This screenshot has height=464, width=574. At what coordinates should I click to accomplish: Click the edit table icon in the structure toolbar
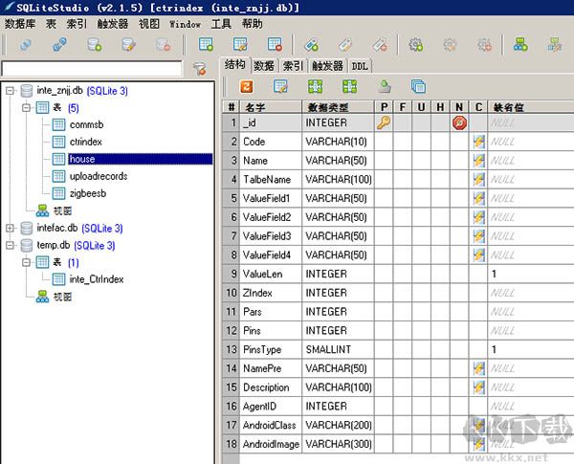280,86
